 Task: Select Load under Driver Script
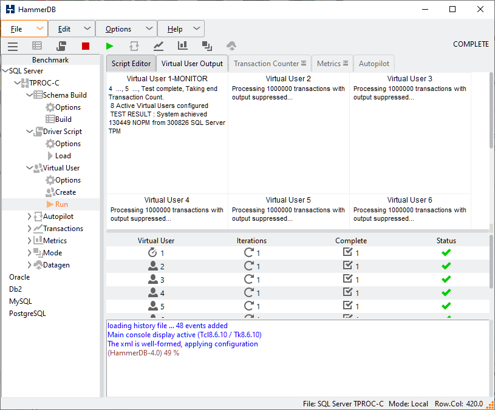point(63,156)
